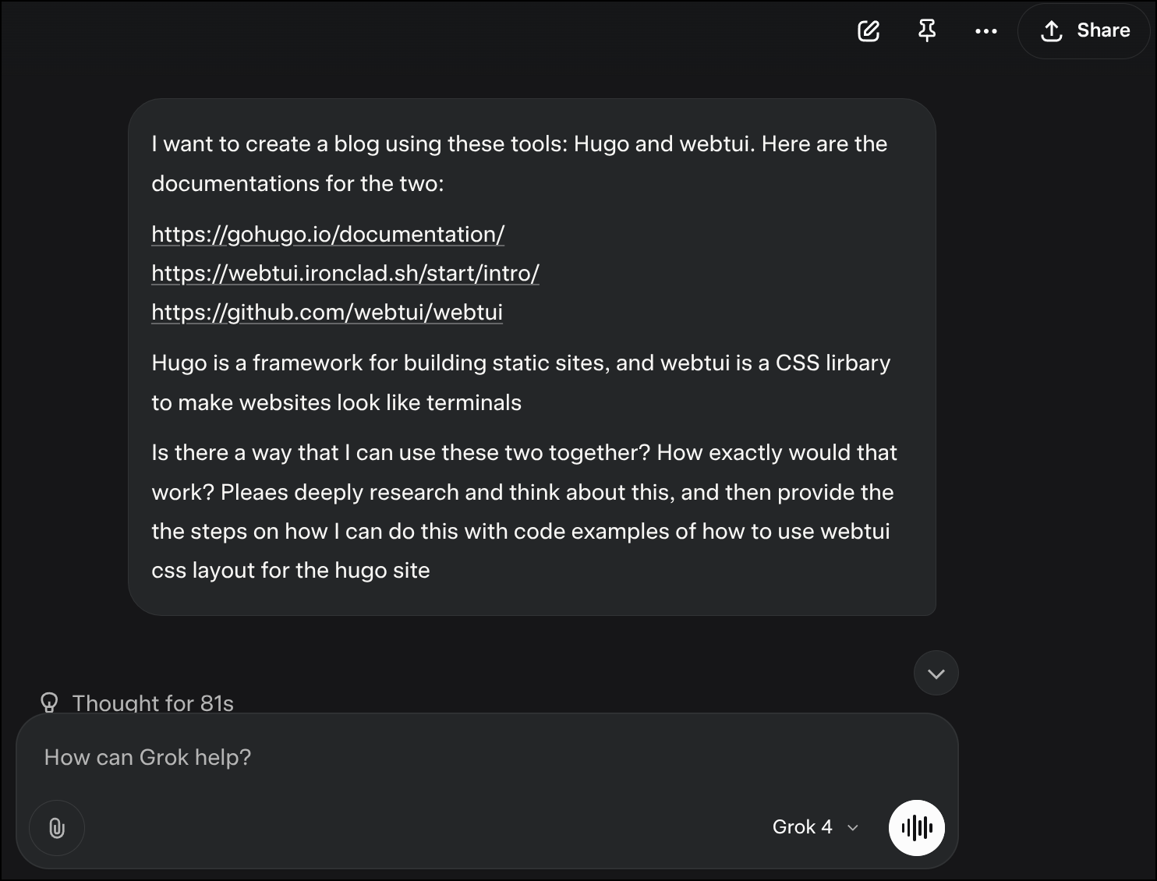Click the upload arrow inside the Share button
Viewport: 1157px width, 881px height.
click(1052, 30)
